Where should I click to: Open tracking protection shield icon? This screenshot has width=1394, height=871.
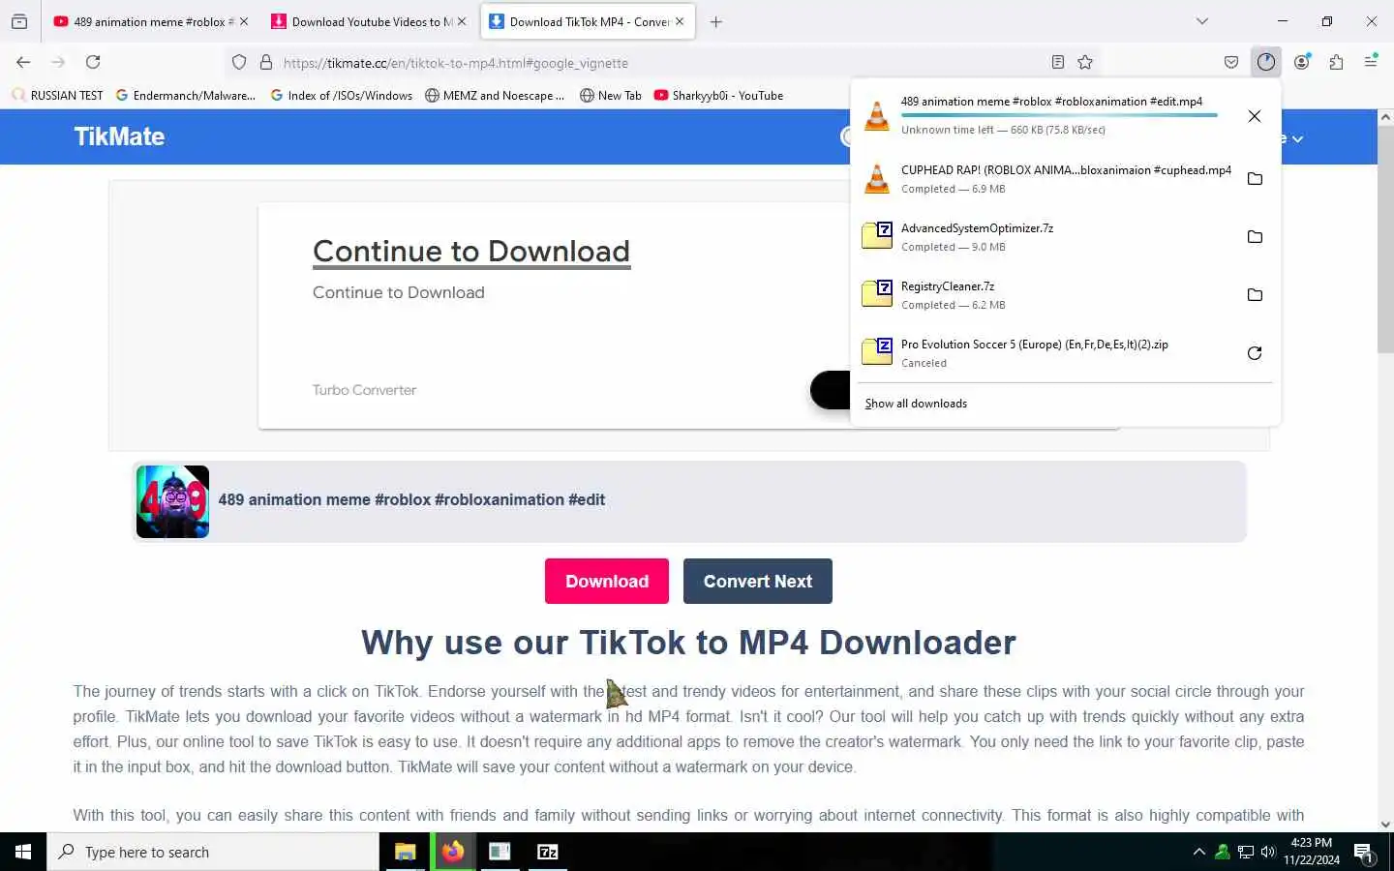[x=239, y=63]
